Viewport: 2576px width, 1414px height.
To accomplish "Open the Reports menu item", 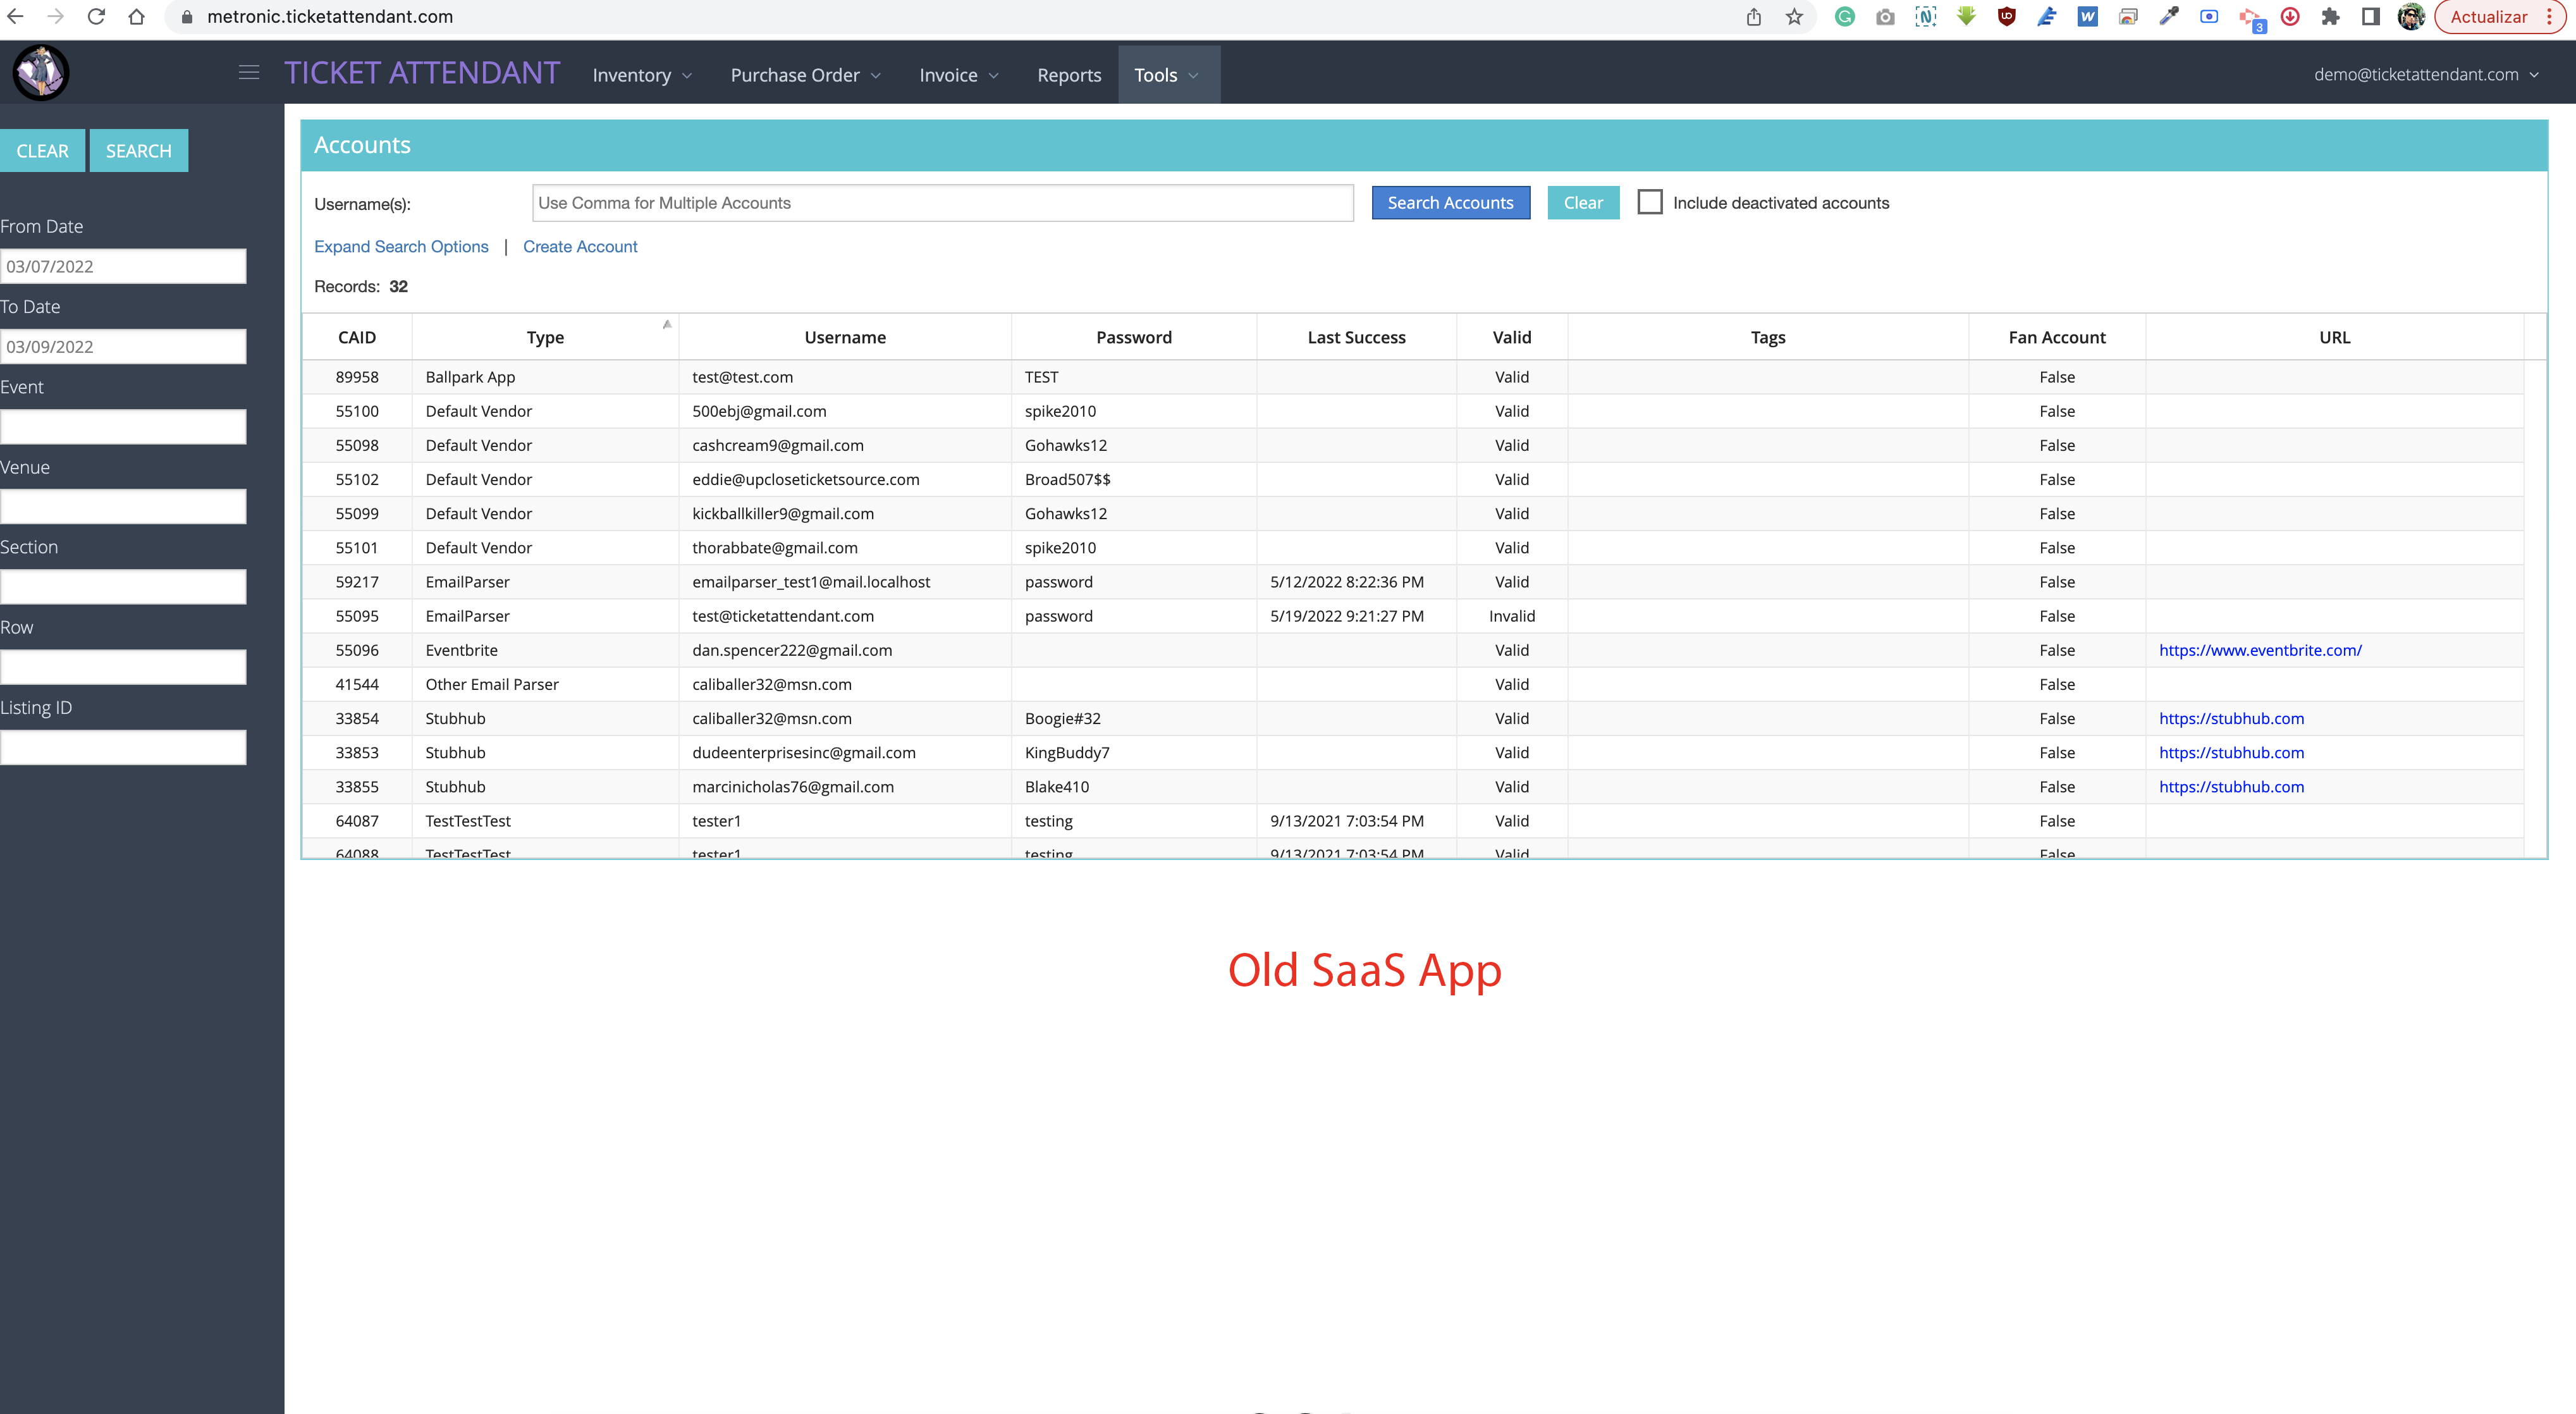I will (1069, 75).
